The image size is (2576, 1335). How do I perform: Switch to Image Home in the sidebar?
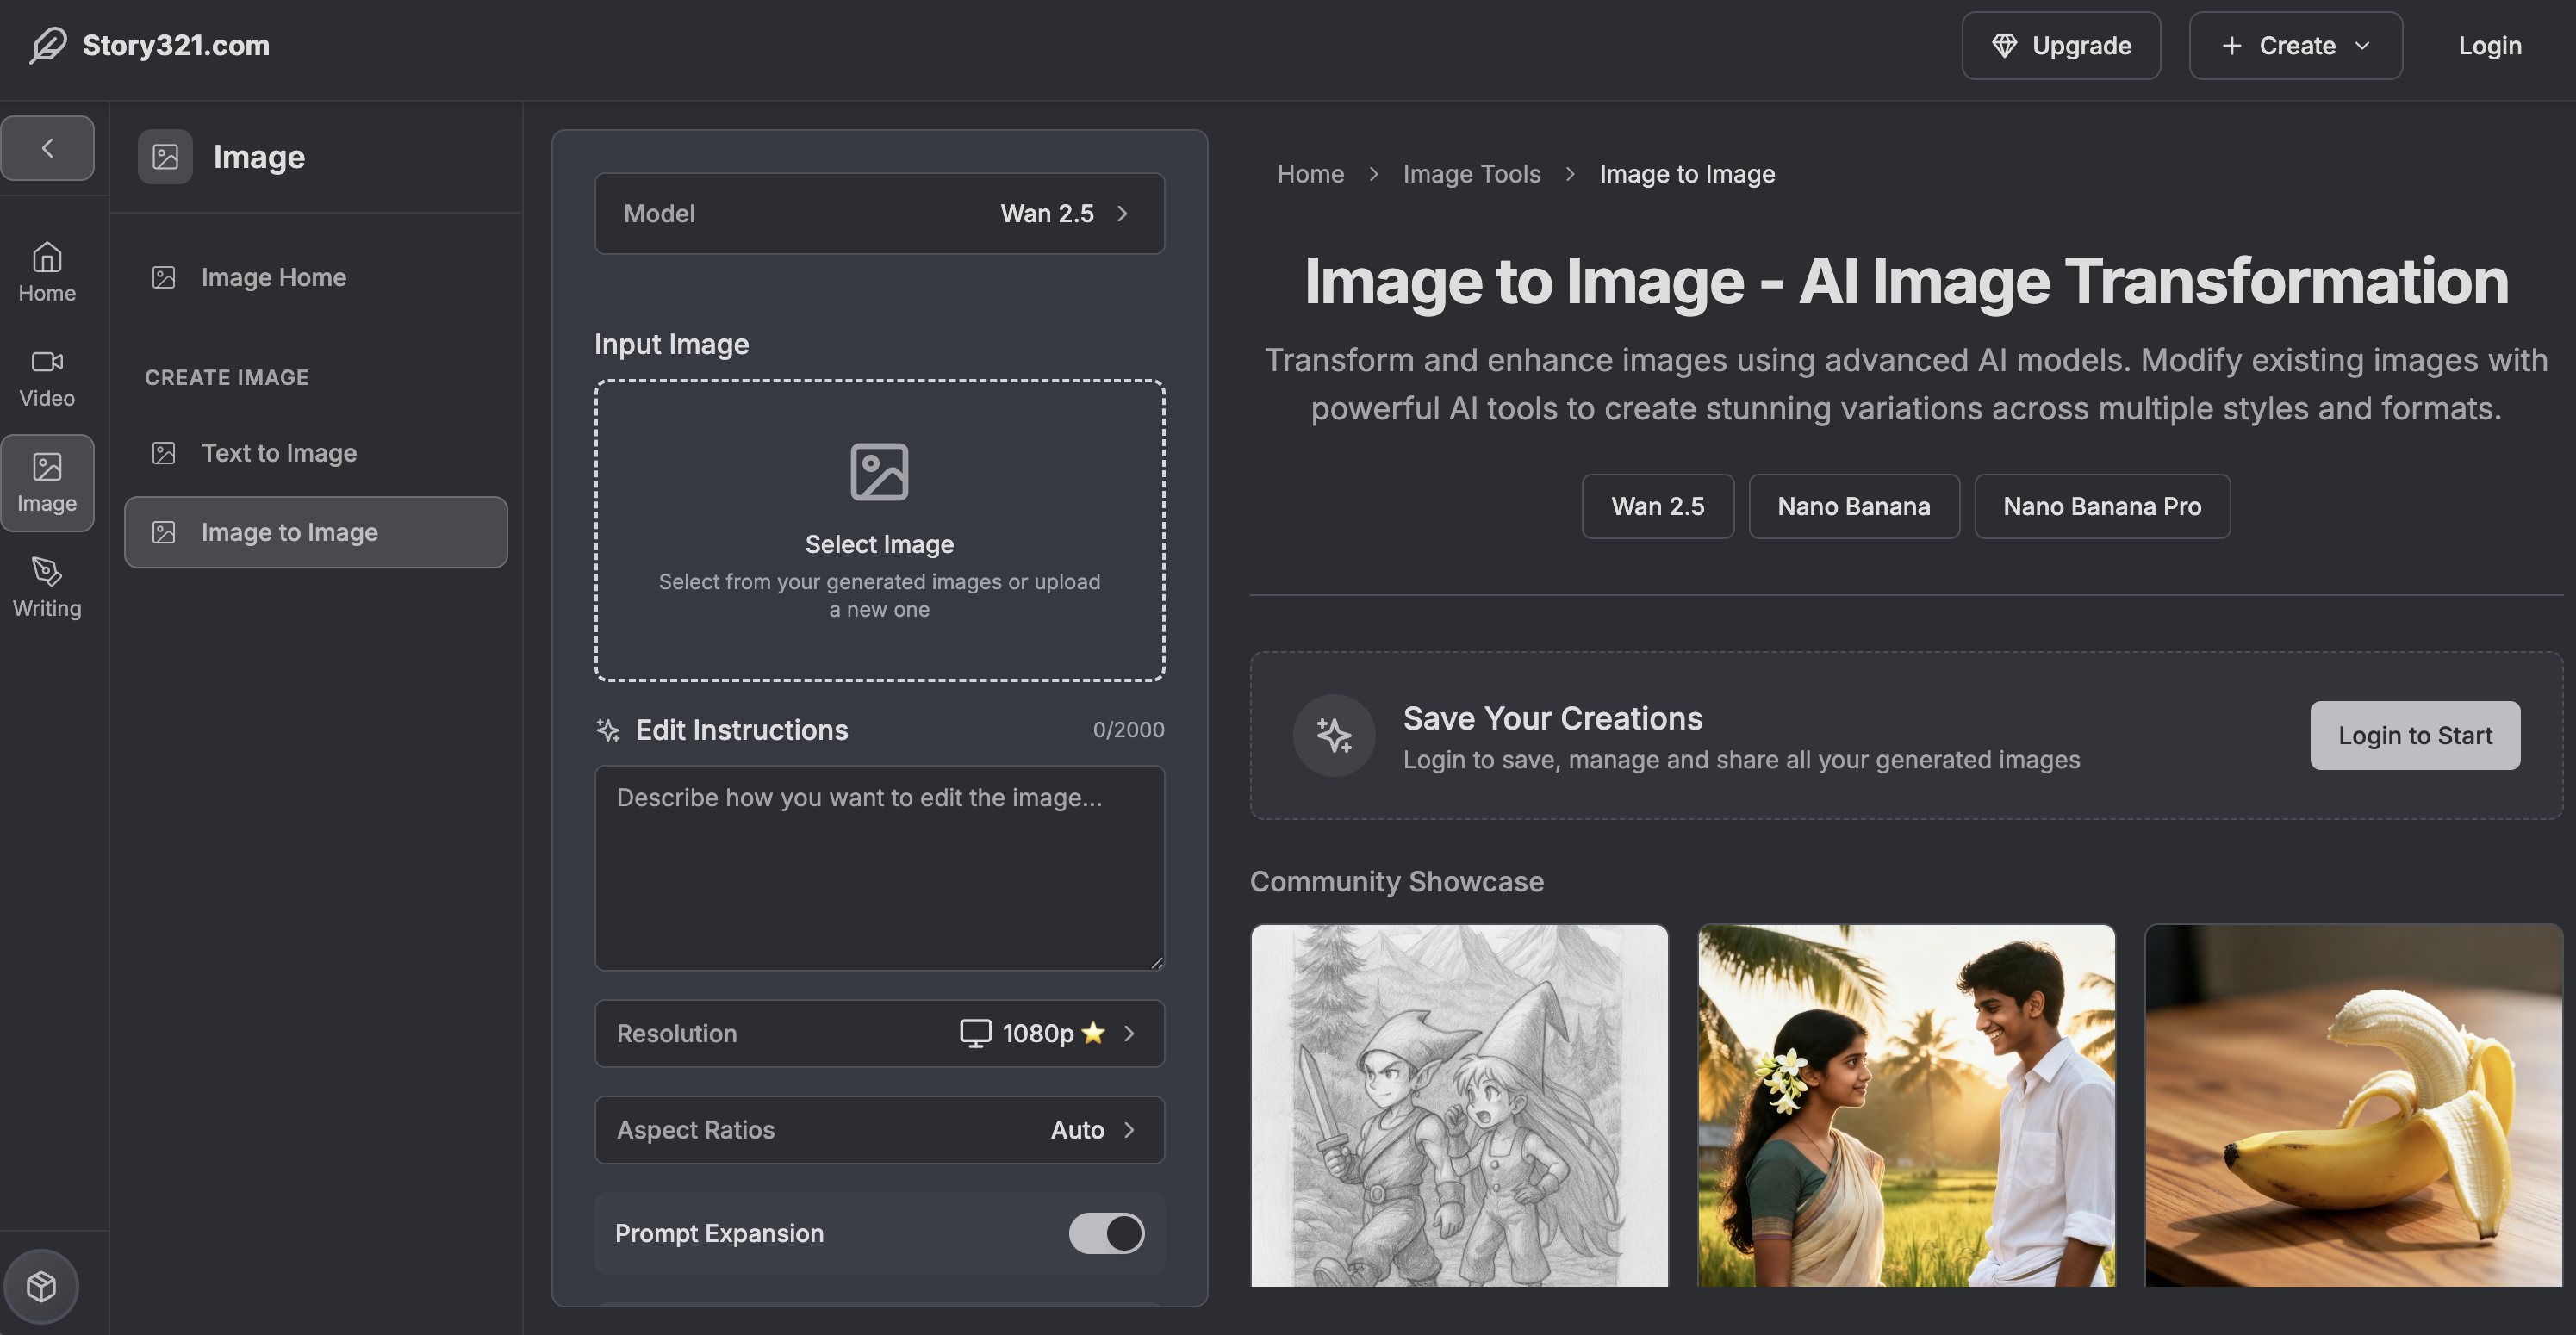click(273, 277)
